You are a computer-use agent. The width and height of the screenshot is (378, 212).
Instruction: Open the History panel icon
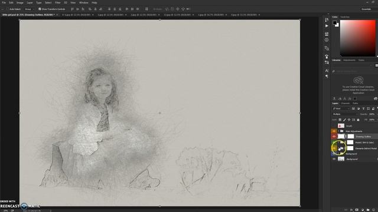[x=327, y=19]
